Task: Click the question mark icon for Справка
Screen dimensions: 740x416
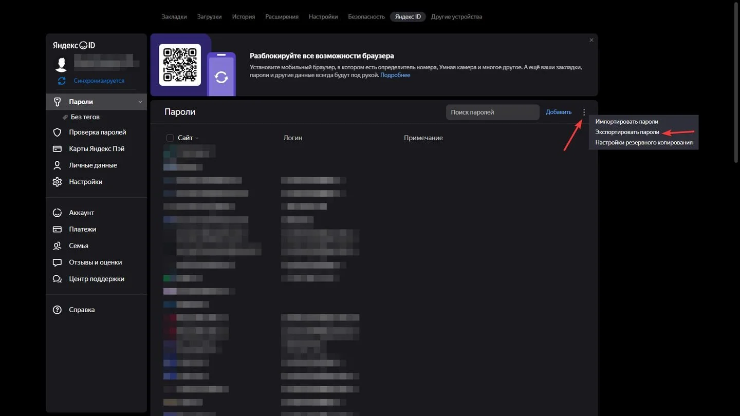Action: (x=58, y=310)
